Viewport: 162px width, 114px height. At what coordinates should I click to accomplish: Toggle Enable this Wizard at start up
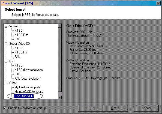(5, 108)
